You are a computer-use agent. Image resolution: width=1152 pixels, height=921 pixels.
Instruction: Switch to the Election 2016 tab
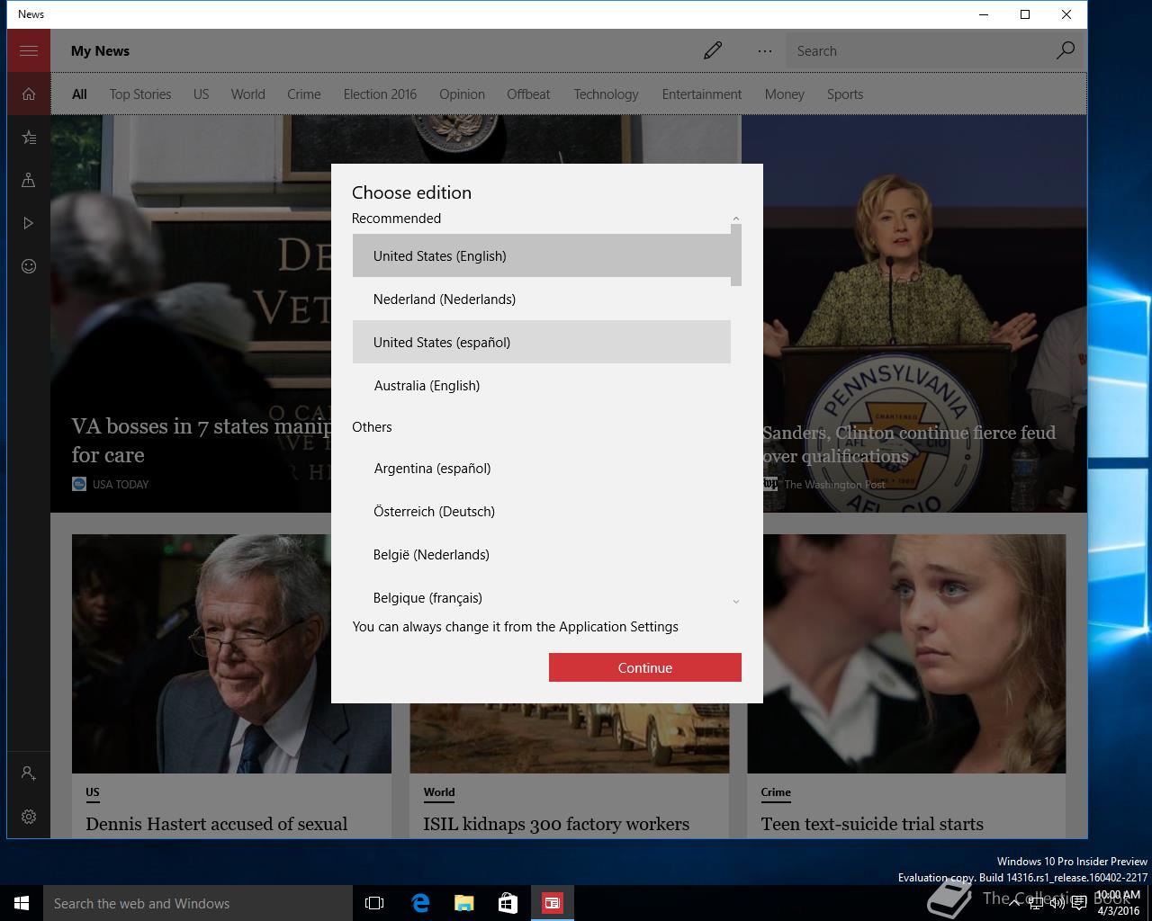[x=380, y=94]
